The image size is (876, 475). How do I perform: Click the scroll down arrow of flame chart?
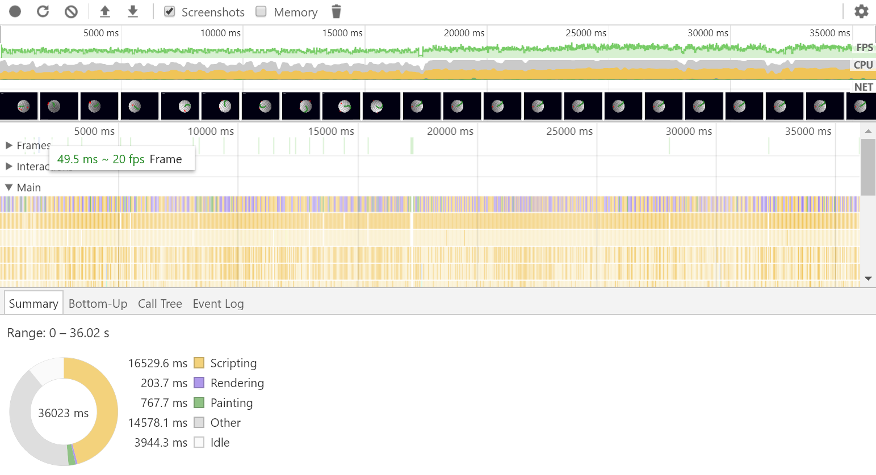coord(868,278)
